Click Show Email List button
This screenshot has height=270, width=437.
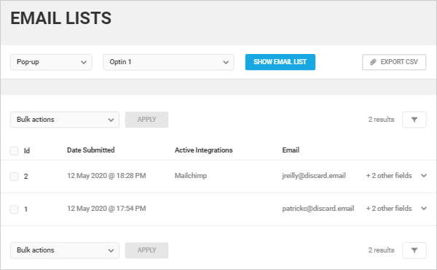pos(280,62)
